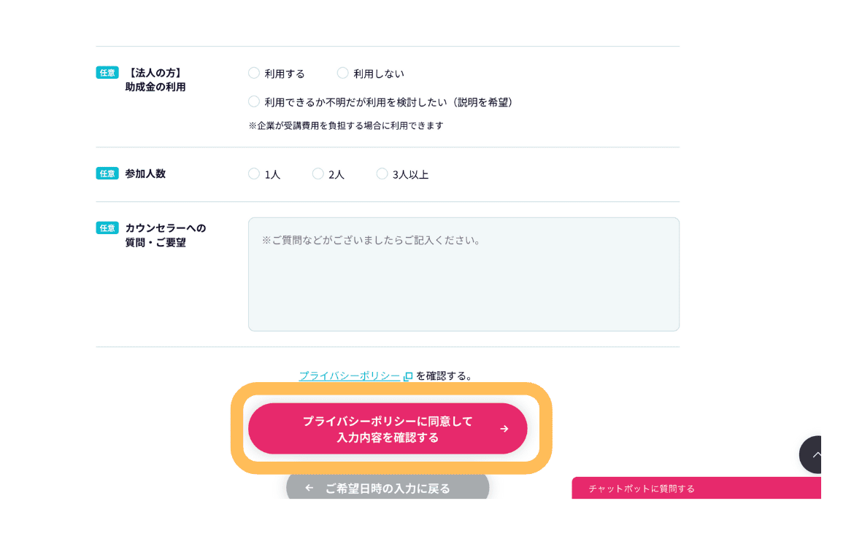Click the 任意 badge next to 参加人数
This screenshot has width=854, height=544.
107,174
